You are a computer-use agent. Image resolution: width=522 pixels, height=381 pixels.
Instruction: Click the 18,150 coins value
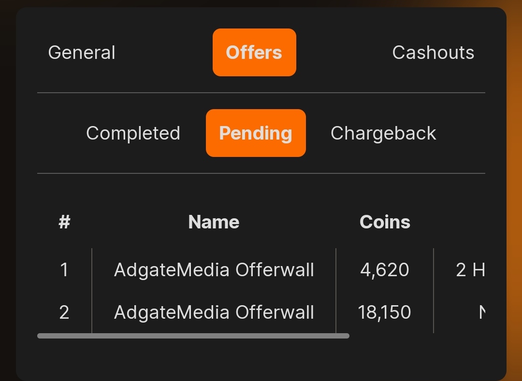[385, 312]
